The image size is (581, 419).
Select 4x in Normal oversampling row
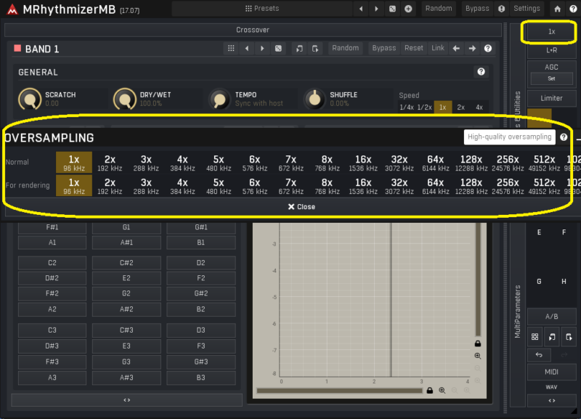click(182, 163)
